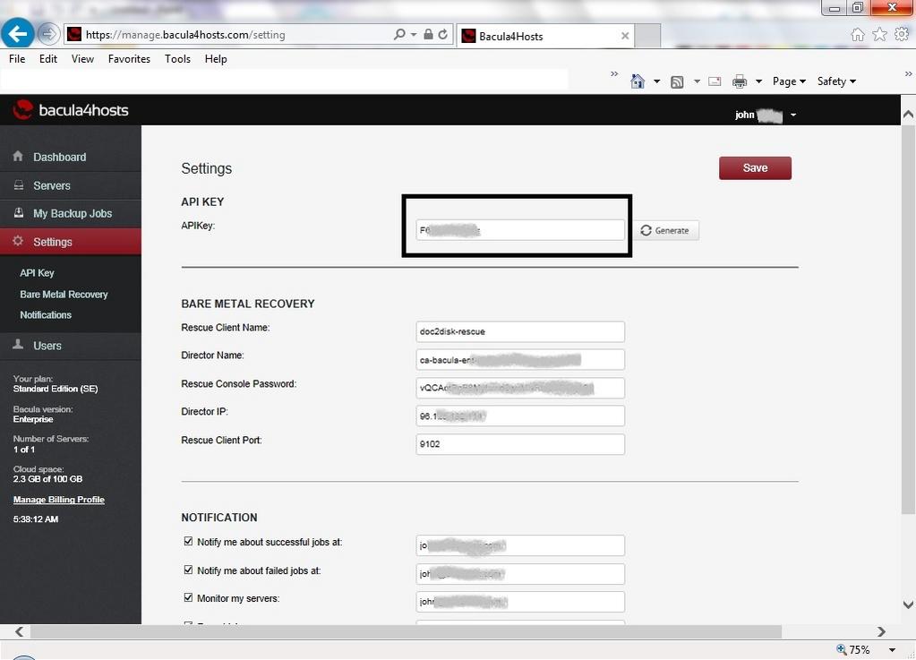
Task: Click the Servers icon in sidebar
Action: click(19, 185)
